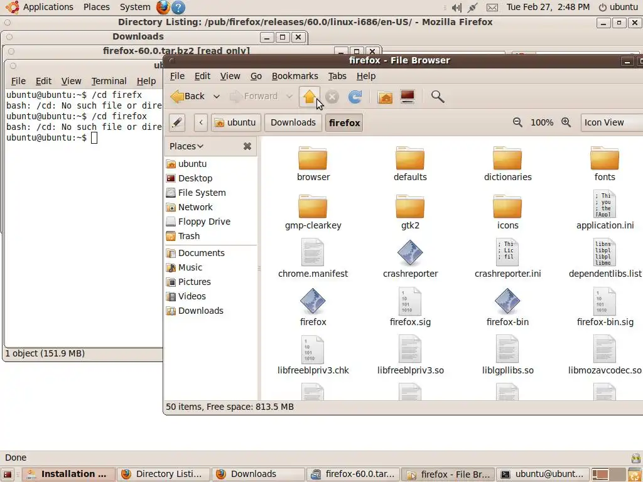The width and height of the screenshot is (643, 482).
Task: Click the volume speaker panel icon
Action: point(457,8)
